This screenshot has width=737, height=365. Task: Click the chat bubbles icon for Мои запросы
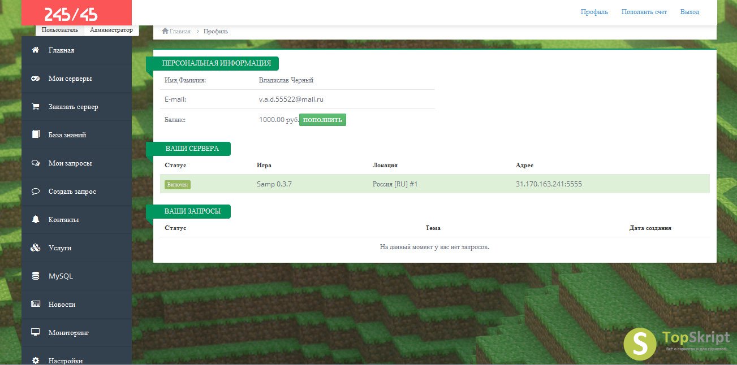(36, 163)
